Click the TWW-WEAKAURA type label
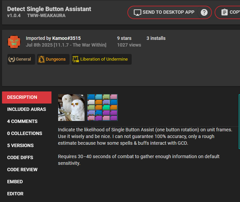The image size is (240, 202). 46,15
